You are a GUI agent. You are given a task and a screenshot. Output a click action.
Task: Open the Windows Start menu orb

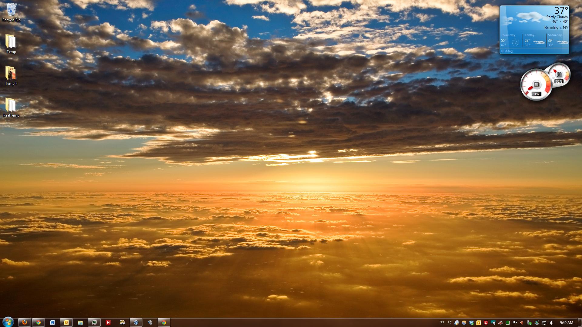pos(8,322)
